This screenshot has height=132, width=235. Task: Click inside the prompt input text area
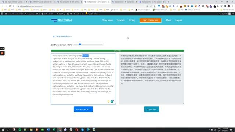(x=83, y=79)
